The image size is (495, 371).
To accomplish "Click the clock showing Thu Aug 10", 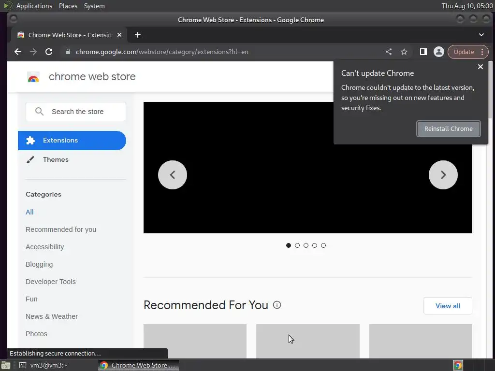I will coord(467,6).
